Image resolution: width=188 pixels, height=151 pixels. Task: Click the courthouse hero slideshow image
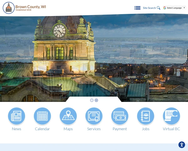pyautogui.click(x=94, y=58)
